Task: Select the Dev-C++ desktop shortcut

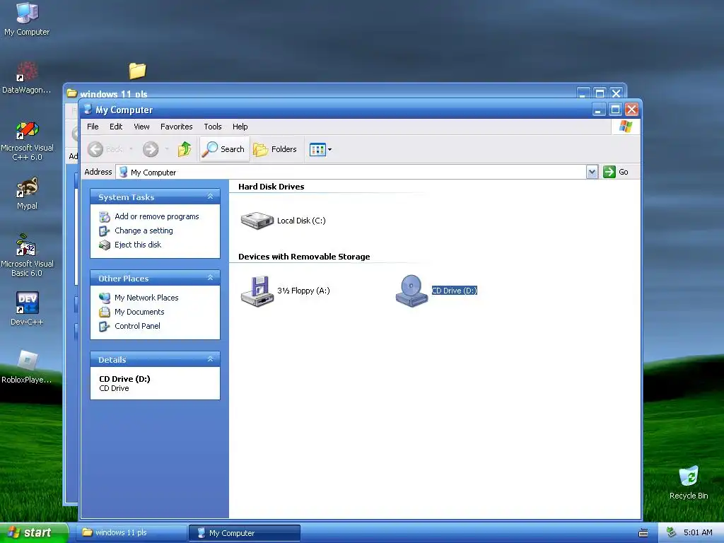Action: 27,308
